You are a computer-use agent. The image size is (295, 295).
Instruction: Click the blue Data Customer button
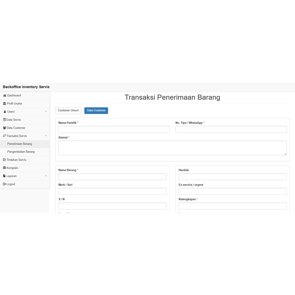point(96,110)
